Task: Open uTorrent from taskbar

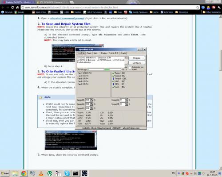Action: 50,173
